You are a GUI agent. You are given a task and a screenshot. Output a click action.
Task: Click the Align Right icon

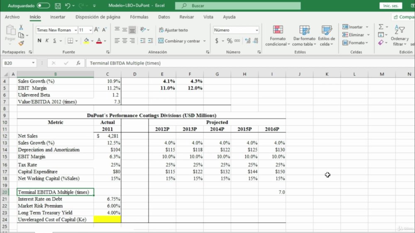click(x=132, y=41)
